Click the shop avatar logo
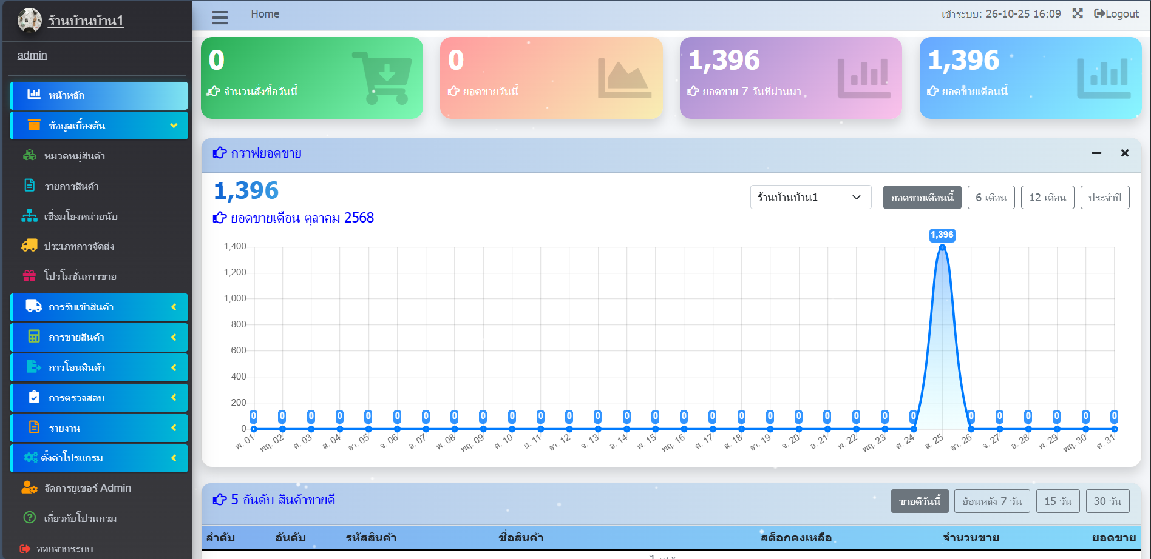 pyautogui.click(x=29, y=20)
